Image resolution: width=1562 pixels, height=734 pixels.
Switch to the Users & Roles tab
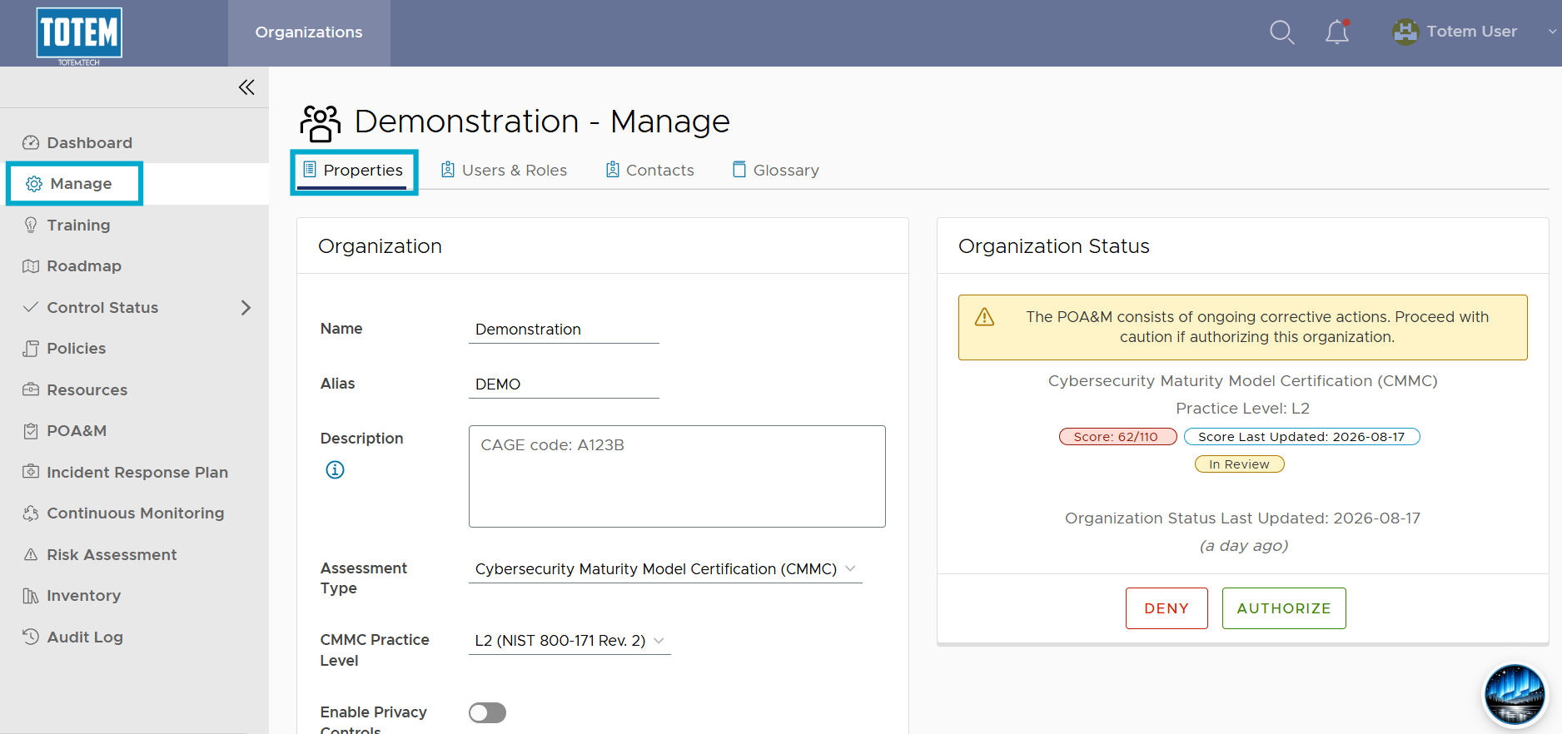(x=504, y=171)
